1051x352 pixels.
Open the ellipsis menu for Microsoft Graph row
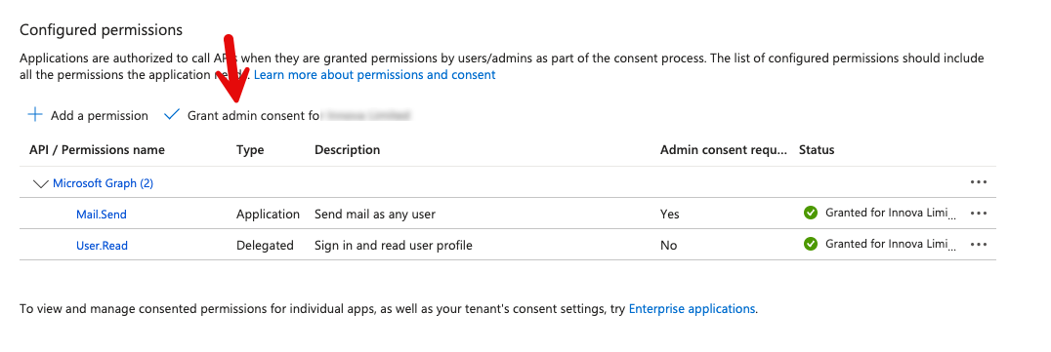pyautogui.click(x=979, y=182)
